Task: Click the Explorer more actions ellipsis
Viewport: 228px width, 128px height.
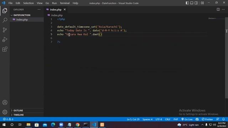Action: point(39,10)
